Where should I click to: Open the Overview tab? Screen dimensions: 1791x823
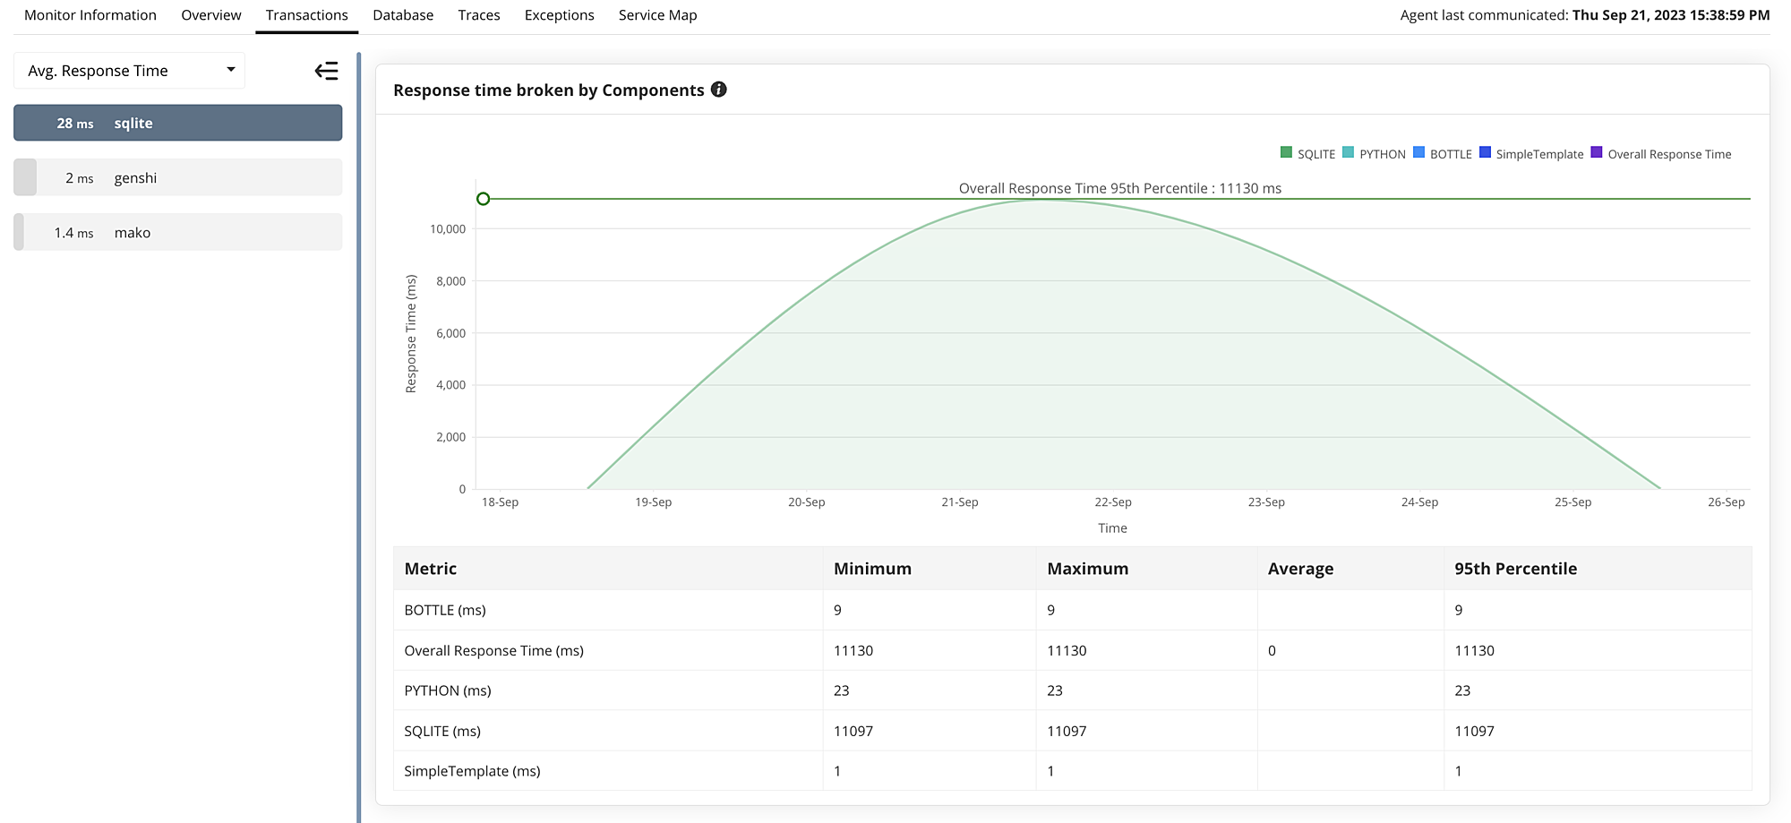(211, 15)
